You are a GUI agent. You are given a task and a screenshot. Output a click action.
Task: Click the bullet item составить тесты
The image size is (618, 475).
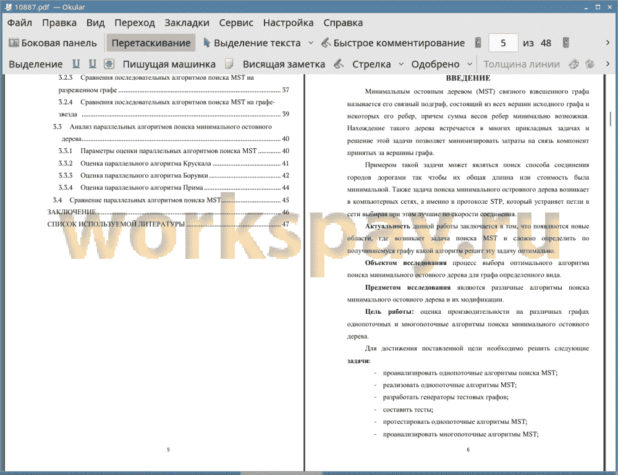click(x=408, y=410)
